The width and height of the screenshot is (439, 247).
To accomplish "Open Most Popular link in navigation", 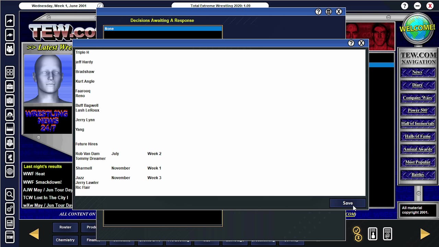I will 417,162.
